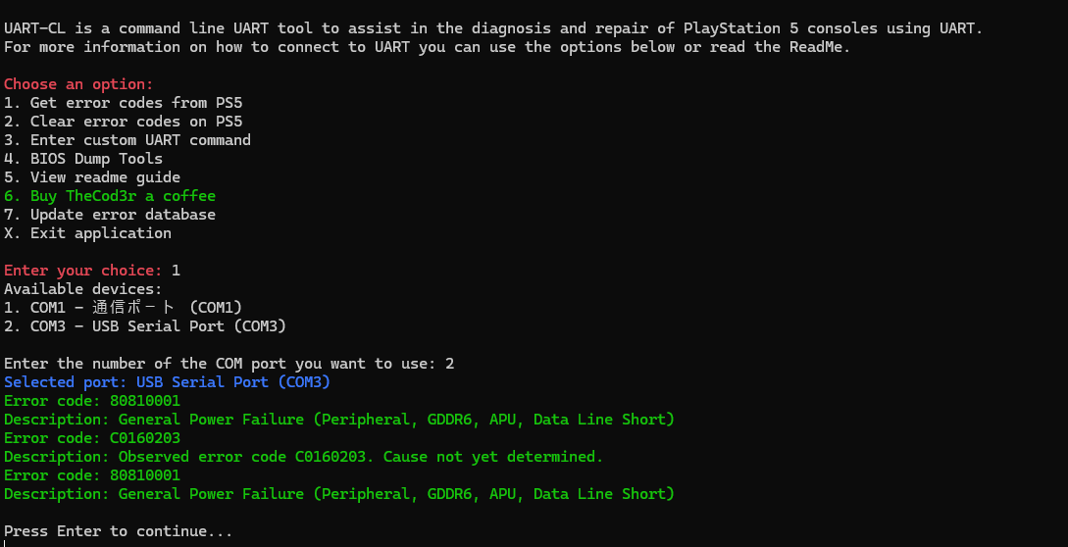1068x547 pixels.
Task: Click the "Cause not yet determined" description line
Action: pyautogui.click(x=304, y=457)
